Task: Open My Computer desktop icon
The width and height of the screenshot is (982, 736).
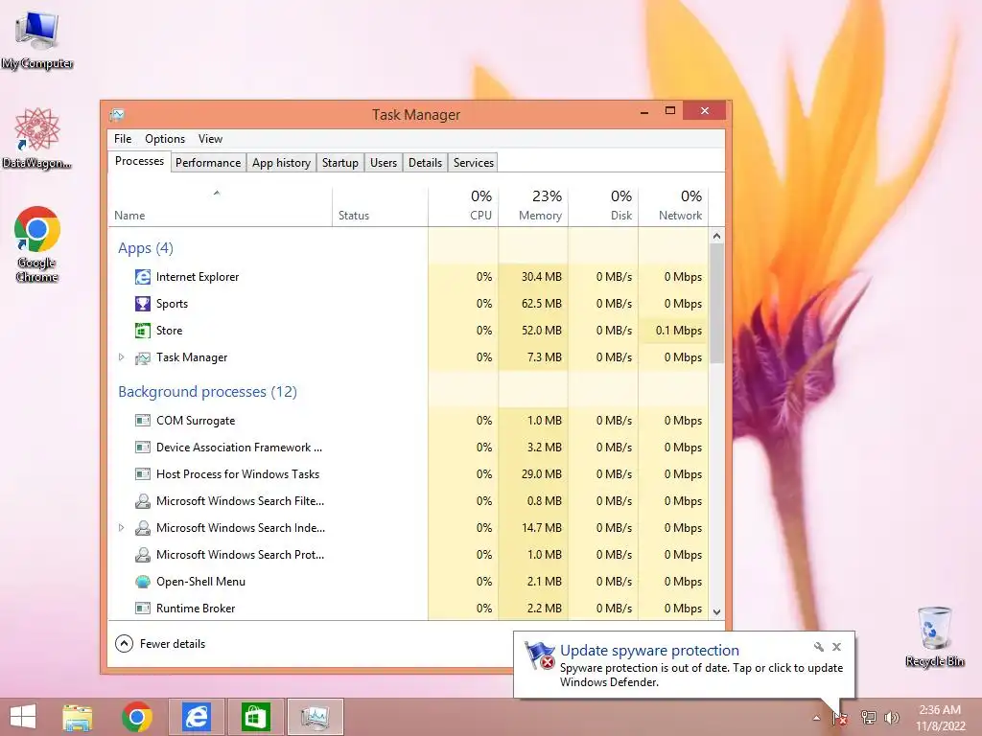Action: click(x=37, y=38)
